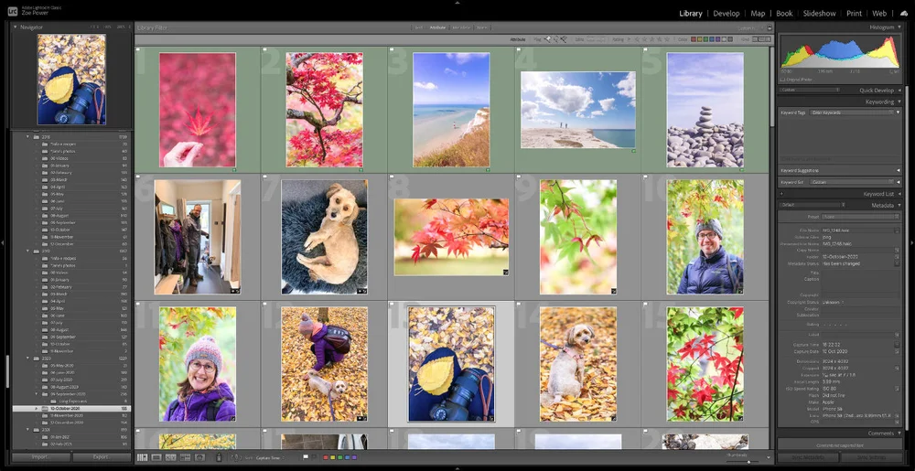Go to the File Name folder arrow in the Metadata panel
The height and width of the screenshot is (471, 915).
[x=897, y=230]
